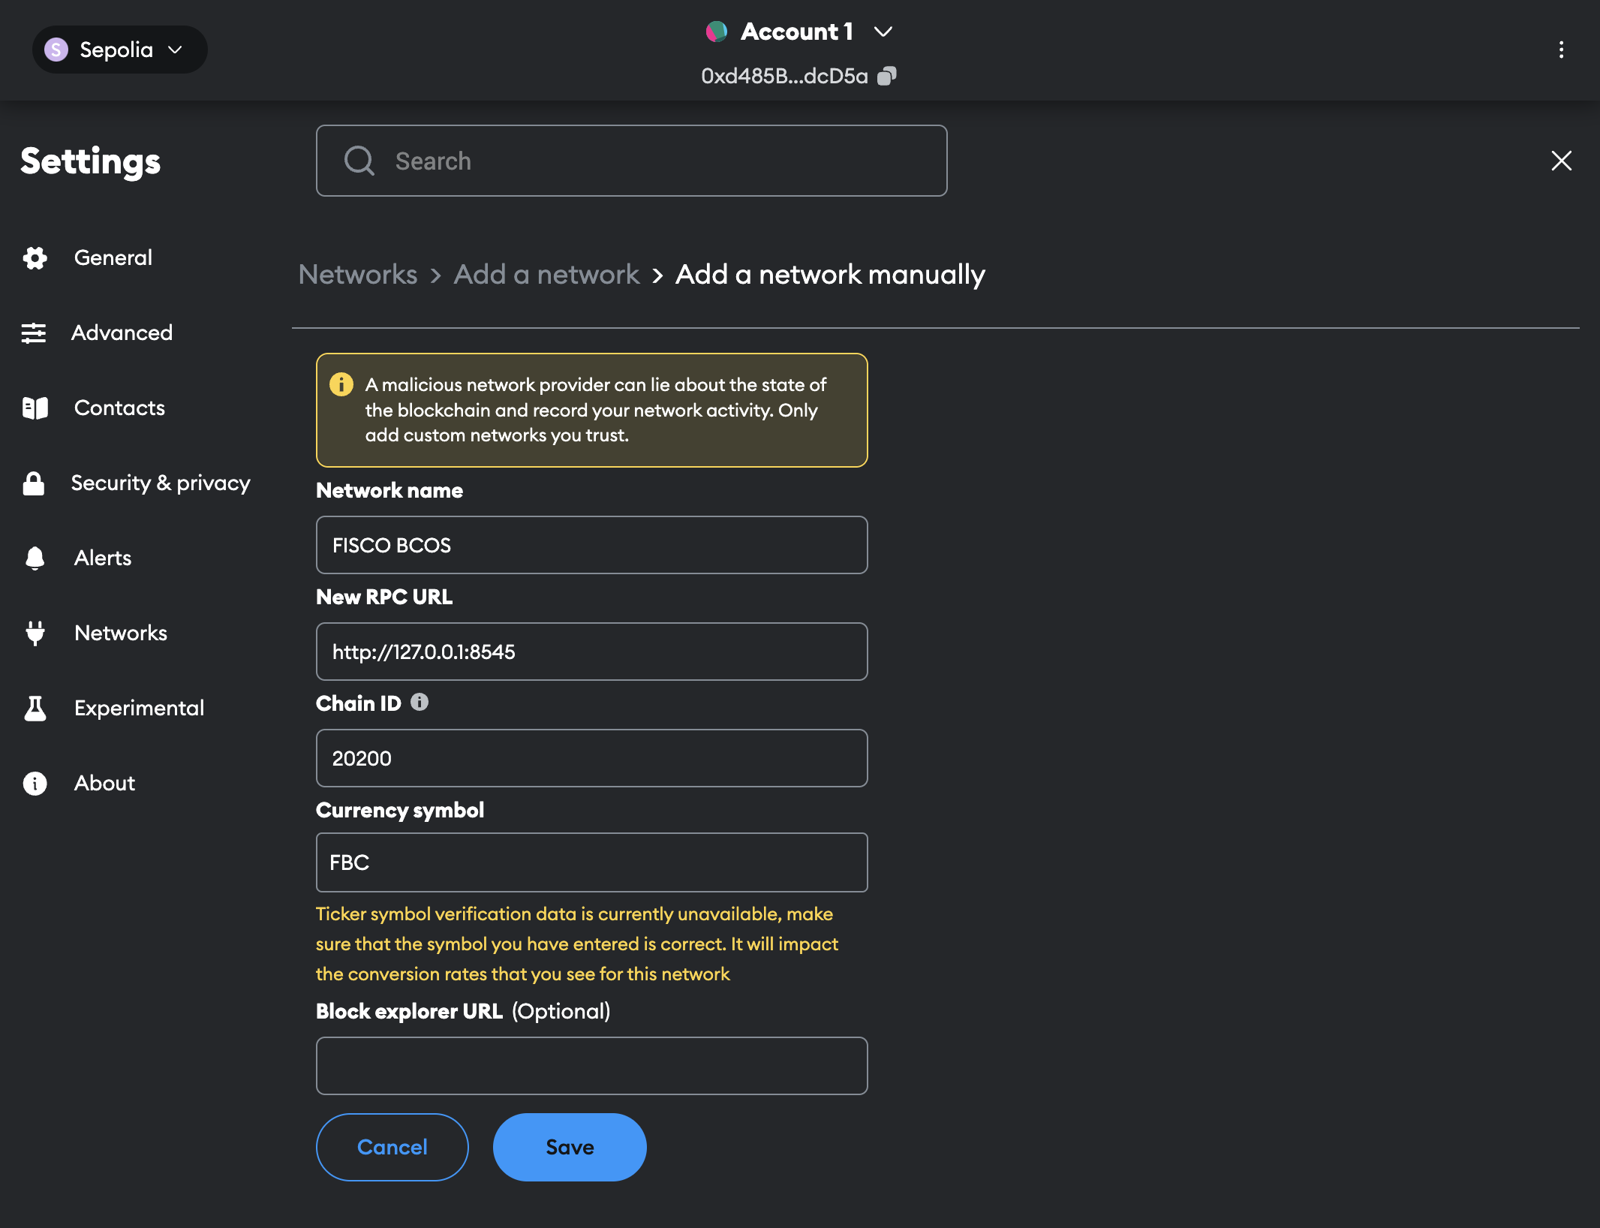Click the Alerts bell icon
The width and height of the screenshot is (1600, 1228).
click(x=35, y=558)
